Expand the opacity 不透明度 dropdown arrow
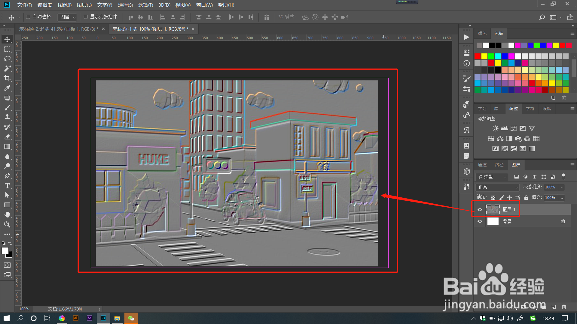This screenshot has height=324, width=577. (562, 187)
